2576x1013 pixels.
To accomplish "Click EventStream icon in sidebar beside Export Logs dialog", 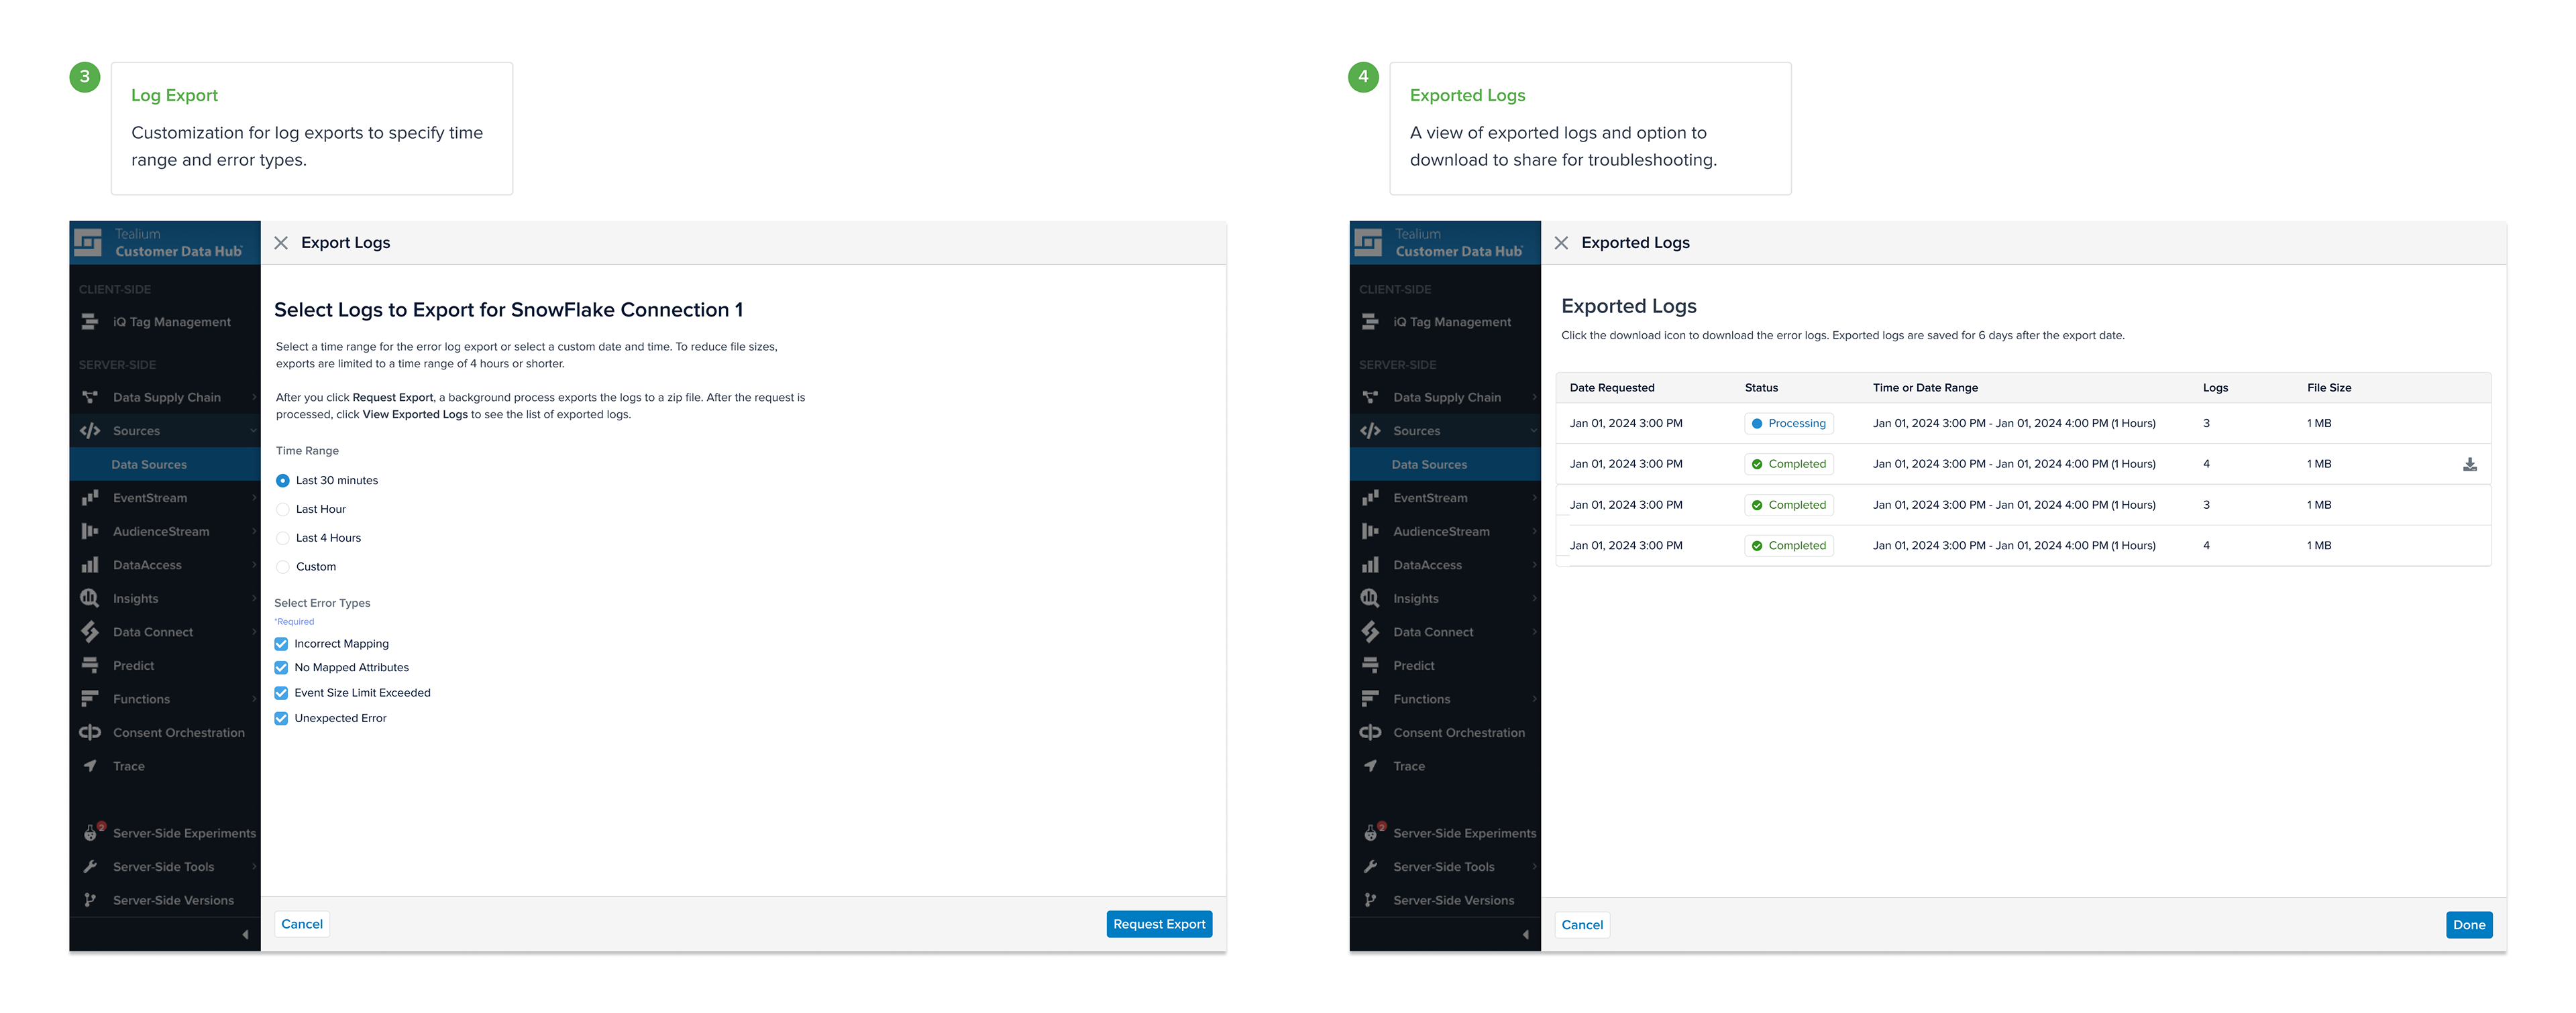I will [90, 497].
